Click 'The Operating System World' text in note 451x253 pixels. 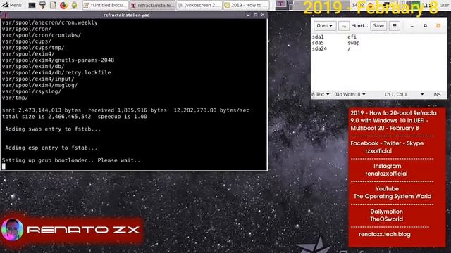pyautogui.click(x=393, y=197)
